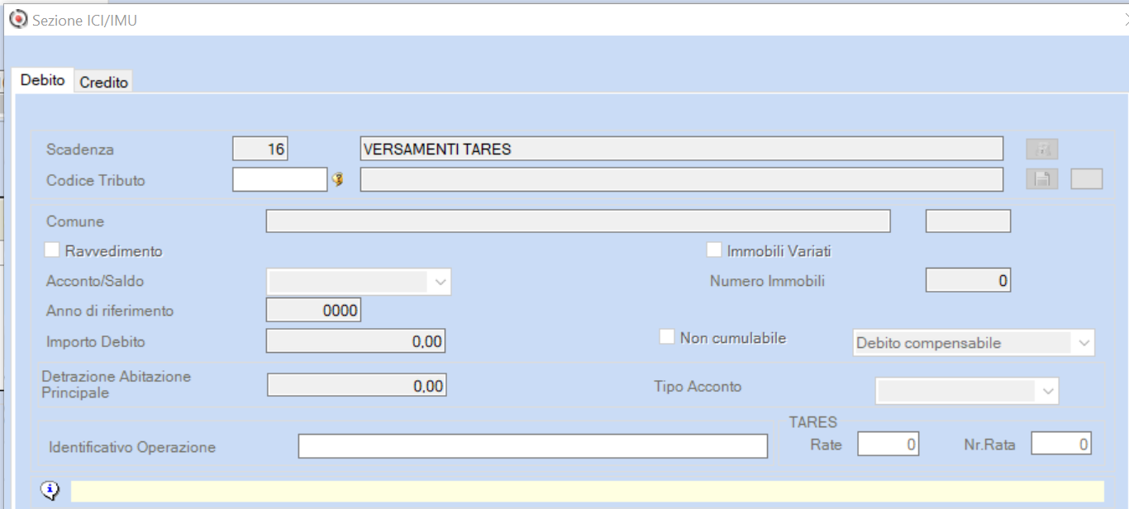Image resolution: width=1129 pixels, height=509 pixels.
Task: Click into the Codice Tributo input field
Action: [x=279, y=179]
